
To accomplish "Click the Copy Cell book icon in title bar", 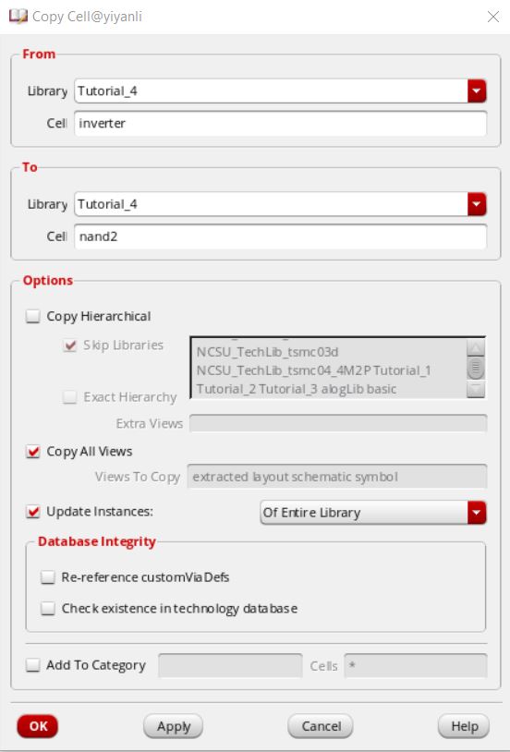I will [18, 17].
